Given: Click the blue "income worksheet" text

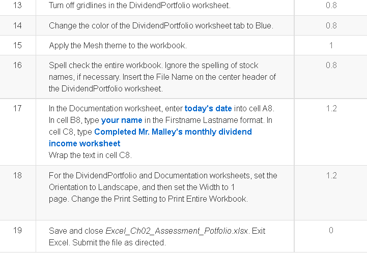Looking at the screenshot, I should click(x=84, y=143).
